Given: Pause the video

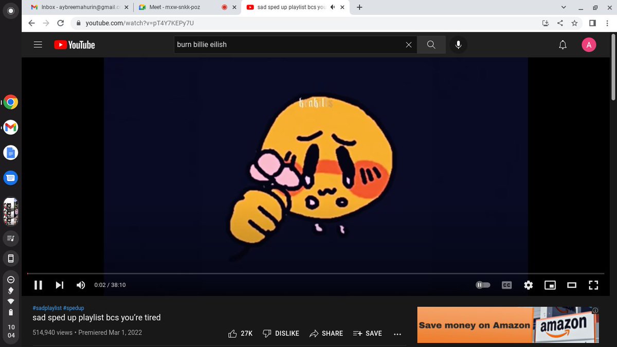Looking at the screenshot, I should tap(38, 285).
